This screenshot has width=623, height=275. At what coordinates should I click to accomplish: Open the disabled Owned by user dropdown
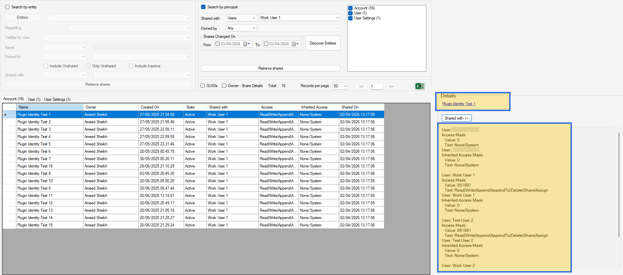(142, 57)
